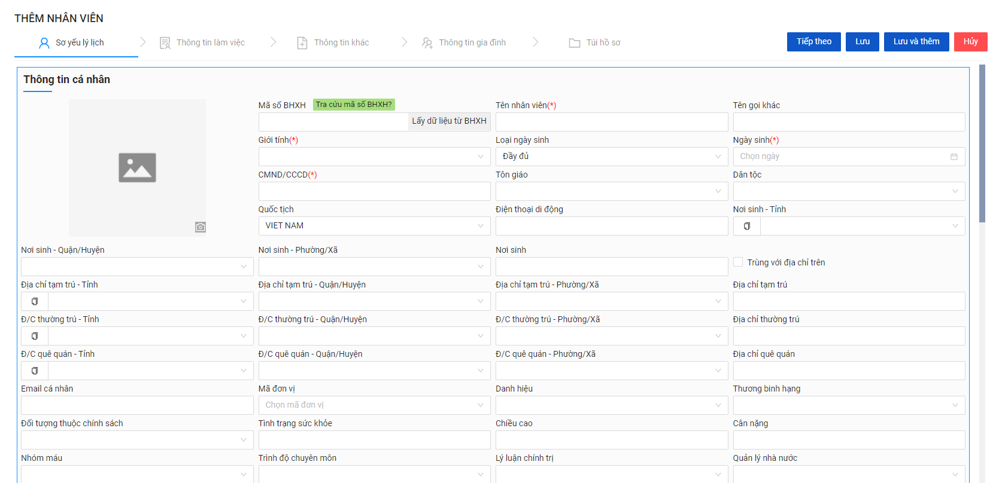The image size is (996, 483).
Task: Click the copy icon beside Nơi sinh - Tỉnh
Action: (x=746, y=226)
